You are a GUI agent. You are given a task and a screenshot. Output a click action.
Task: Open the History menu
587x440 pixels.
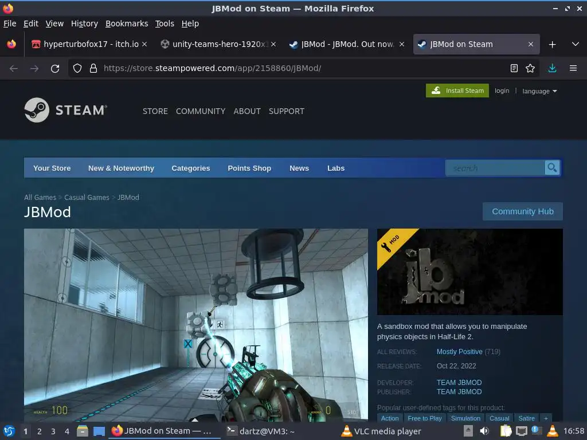(x=84, y=23)
